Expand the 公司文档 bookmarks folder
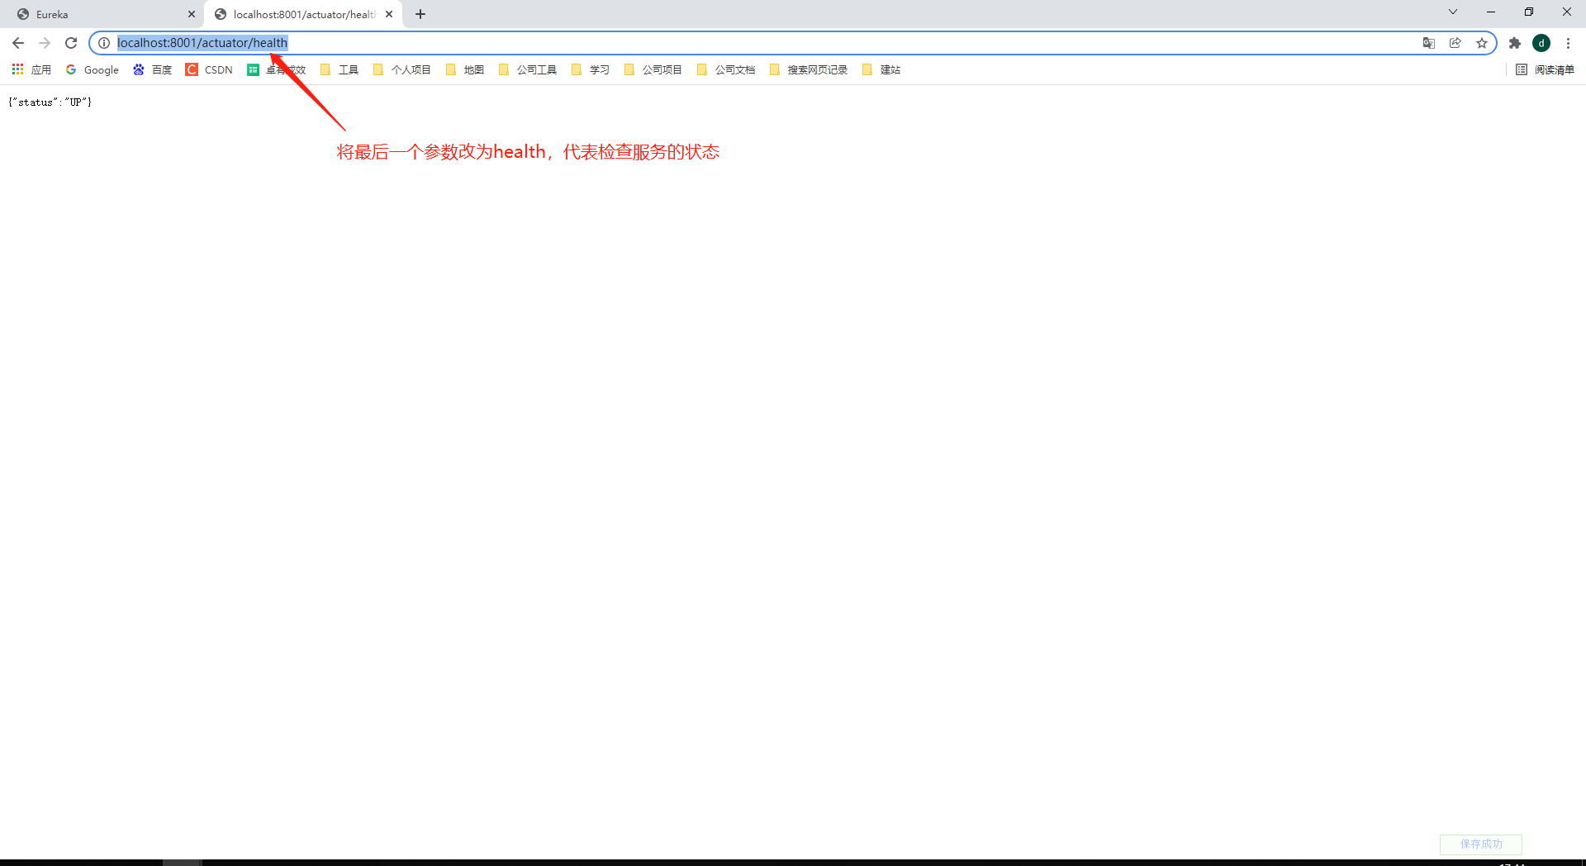This screenshot has width=1586, height=866. click(x=735, y=70)
